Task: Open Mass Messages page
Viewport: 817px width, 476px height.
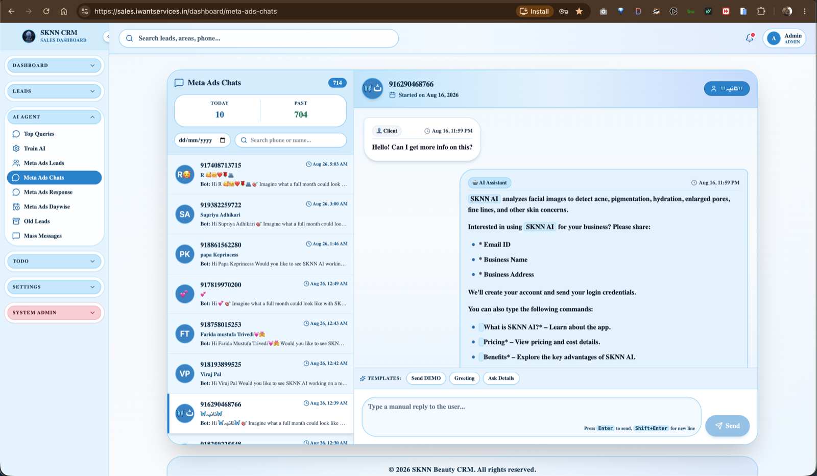Action: tap(54, 236)
